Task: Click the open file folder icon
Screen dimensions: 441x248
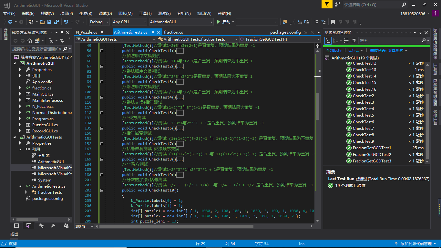Action: [42, 22]
